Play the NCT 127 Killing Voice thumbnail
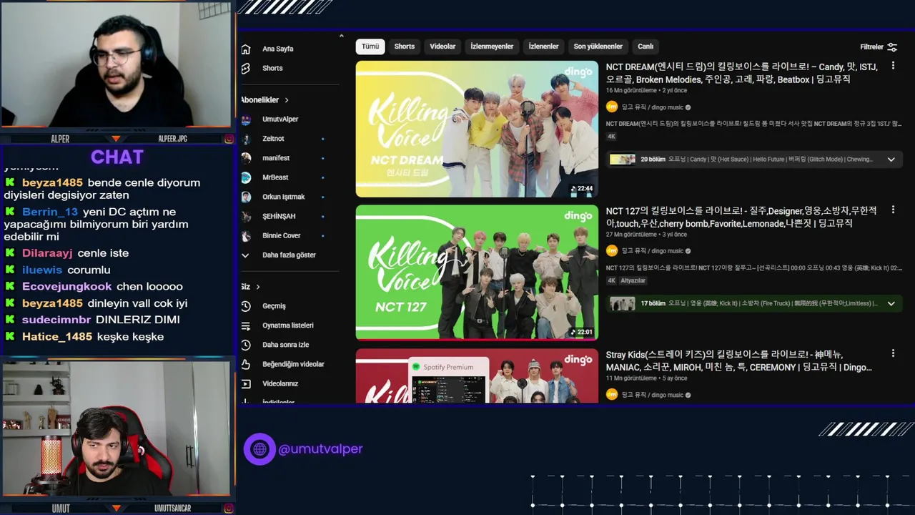 click(x=477, y=273)
